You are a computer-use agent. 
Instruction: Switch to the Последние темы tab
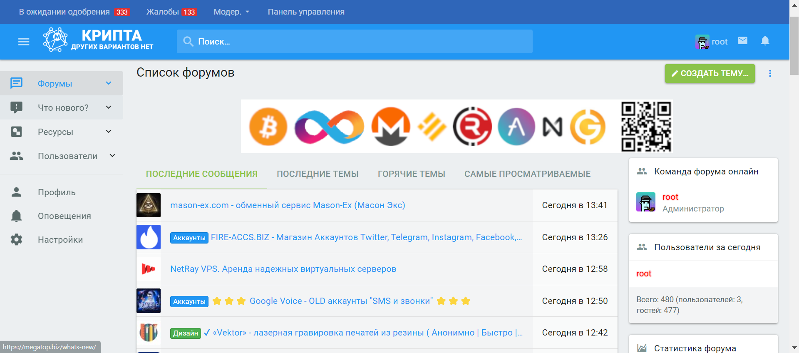[318, 174]
